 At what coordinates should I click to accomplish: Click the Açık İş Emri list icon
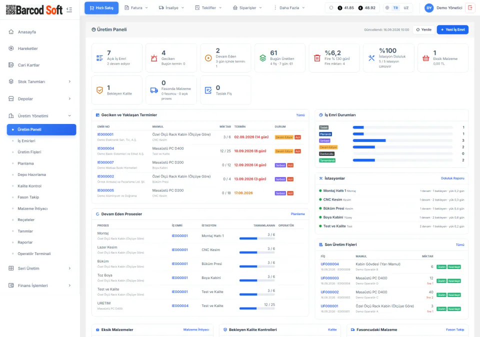[x=100, y=58]
